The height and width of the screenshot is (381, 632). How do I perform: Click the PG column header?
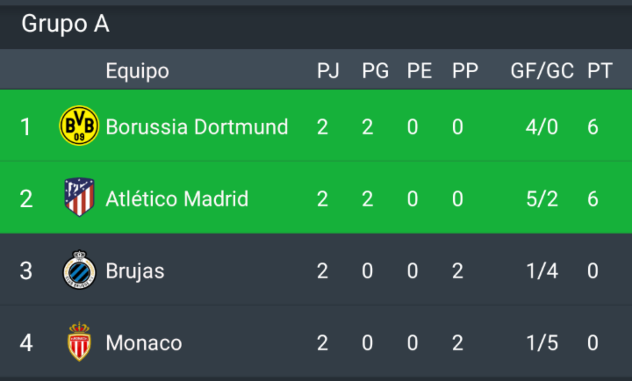pos(375,71)
